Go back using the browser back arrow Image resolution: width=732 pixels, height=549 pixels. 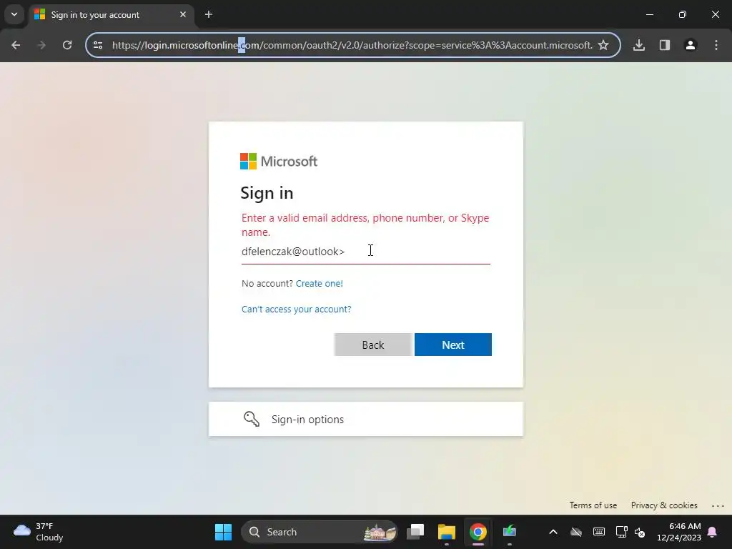(16, 45)
